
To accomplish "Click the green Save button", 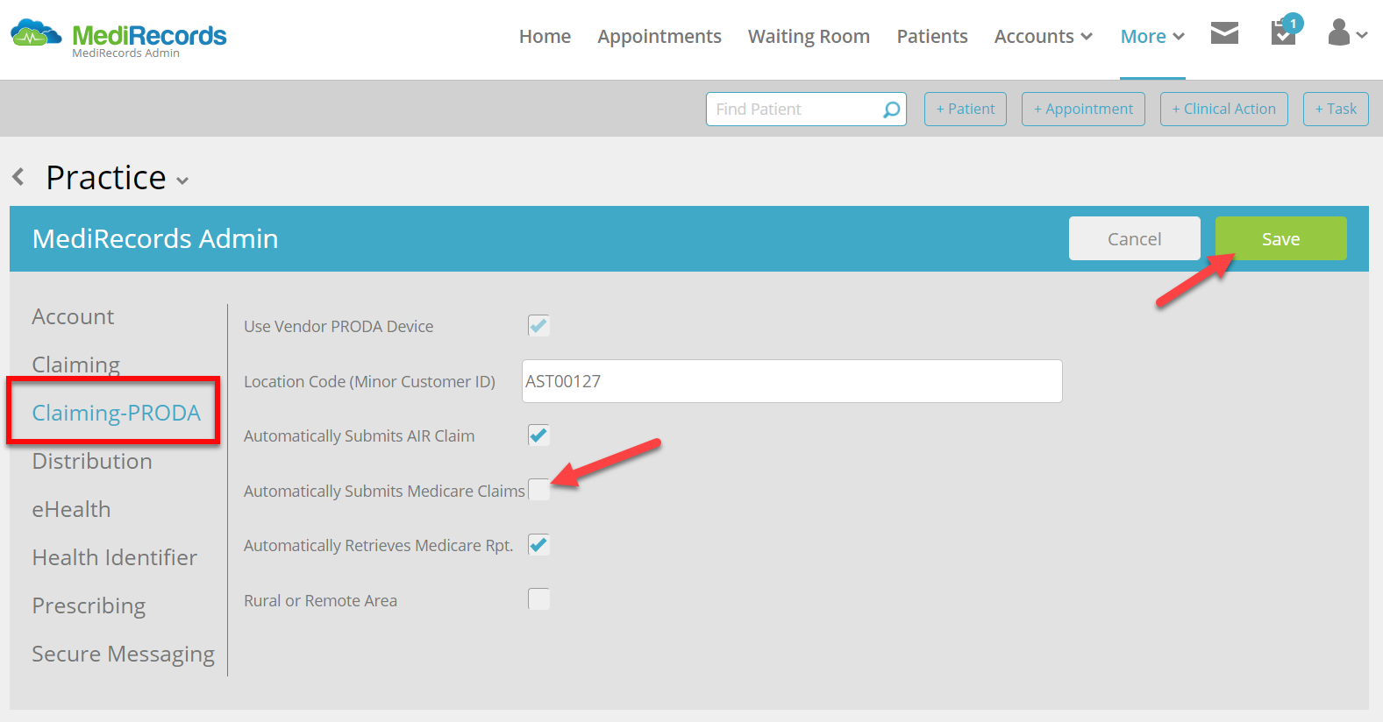I will point(1280,238).
